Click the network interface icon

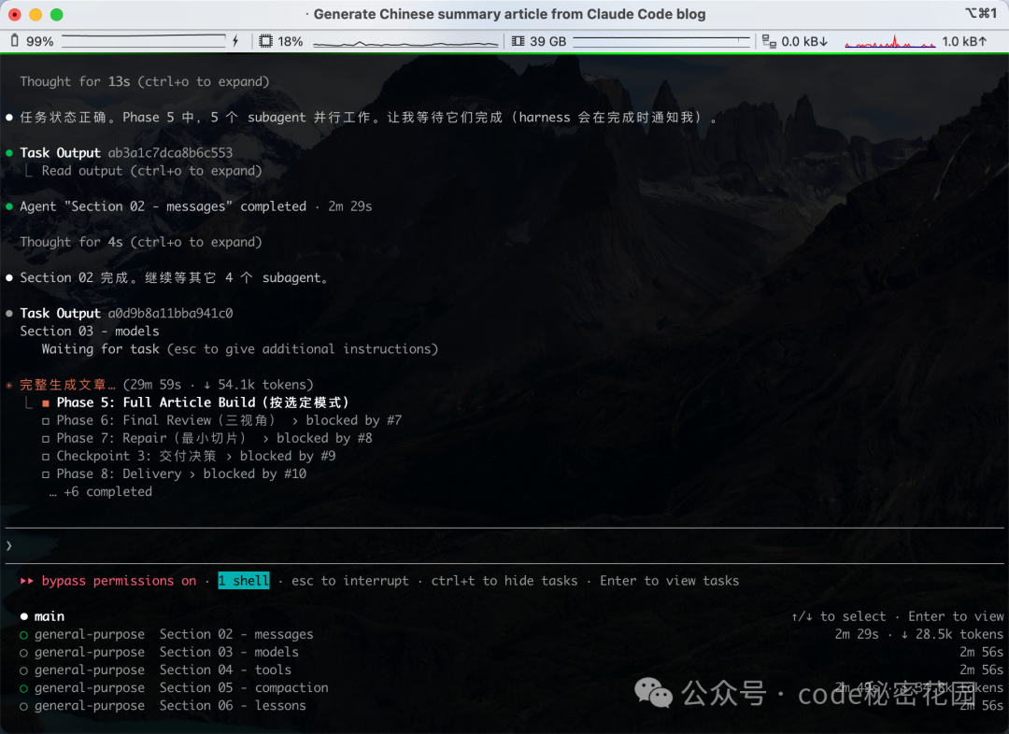(769, 41)
